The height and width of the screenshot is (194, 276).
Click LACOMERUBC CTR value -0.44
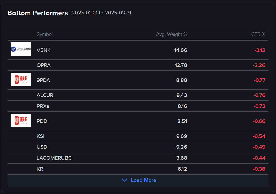point(259,158)
